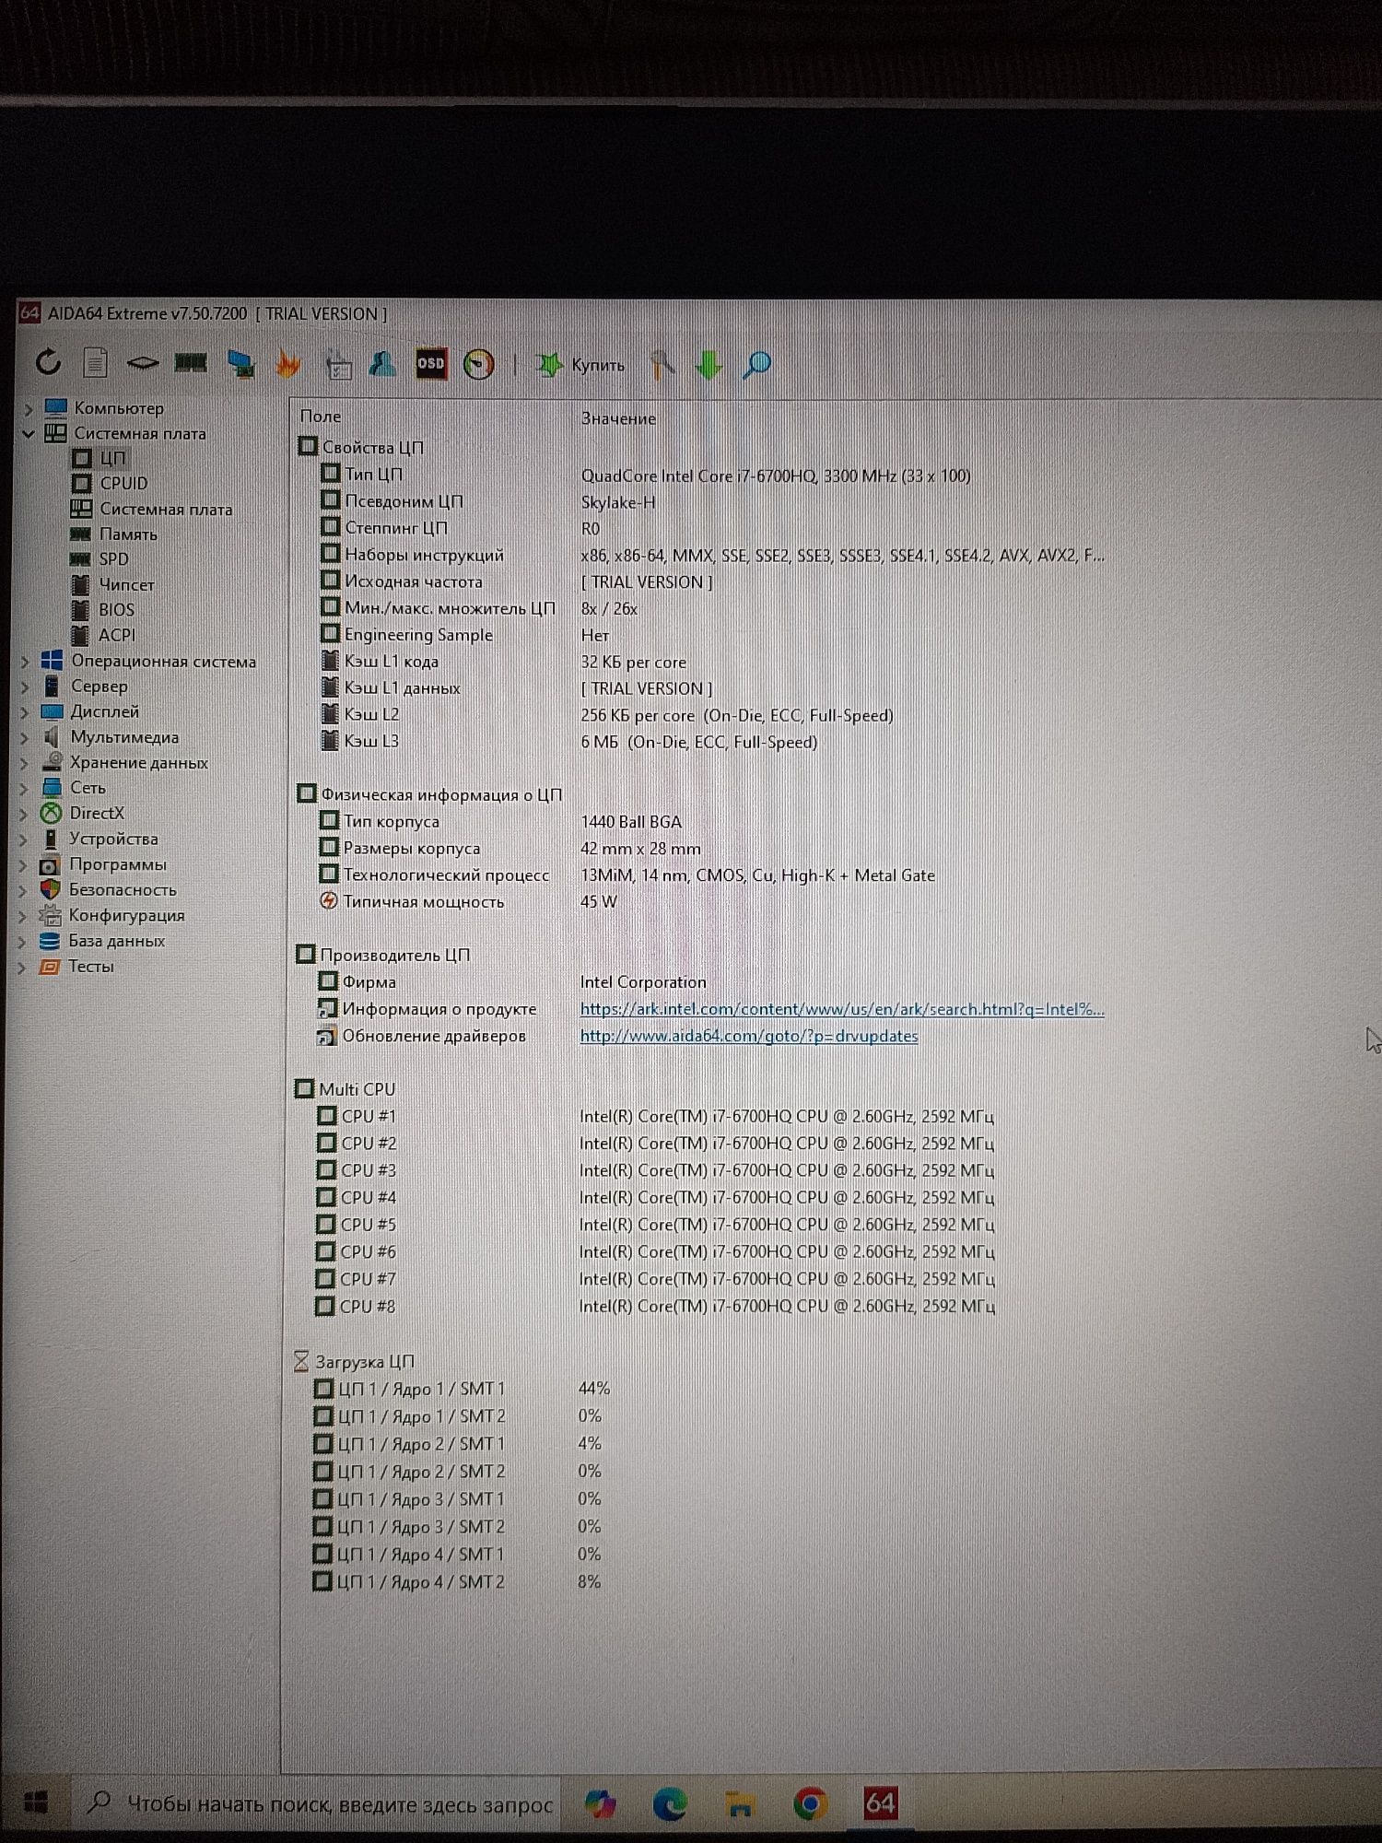The height and width of the screenshot is (1843, 1382).
Task: Select Программы in the tree
Action: [118, 864]
